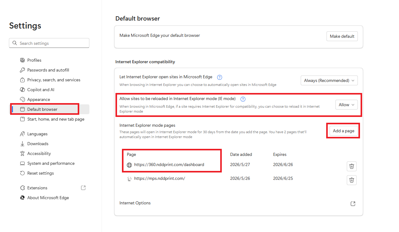
Task: Click the expiry date 2026/6/26
Action: (283, 164)
